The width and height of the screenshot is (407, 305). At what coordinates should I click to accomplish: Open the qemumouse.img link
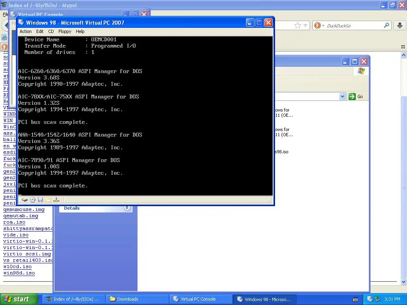(24, 209)
